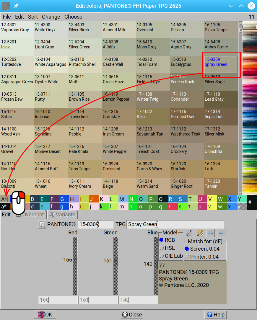The height and width of the screenshot is (320, 257).
Task: Select the Curds & Whey swatch
Action: coord(153,169)
